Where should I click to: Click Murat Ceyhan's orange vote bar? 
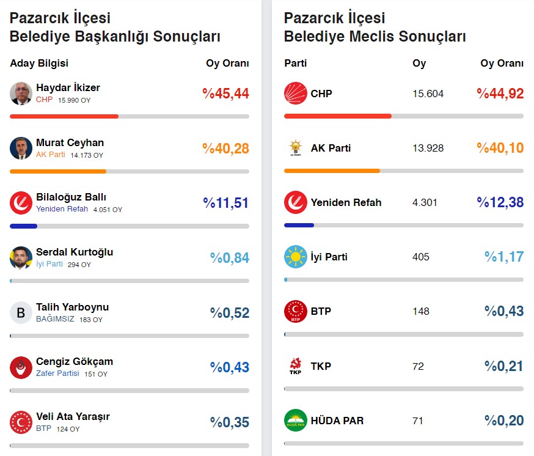(58, 171)
